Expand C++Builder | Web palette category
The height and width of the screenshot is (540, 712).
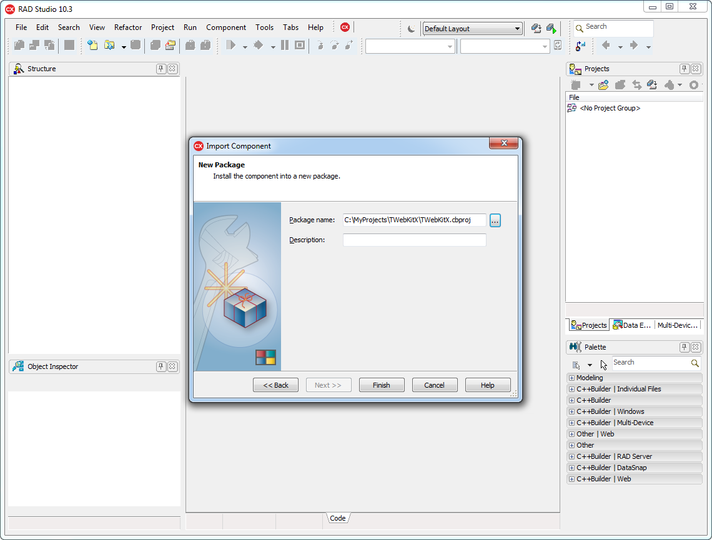[x=571, y=479]
